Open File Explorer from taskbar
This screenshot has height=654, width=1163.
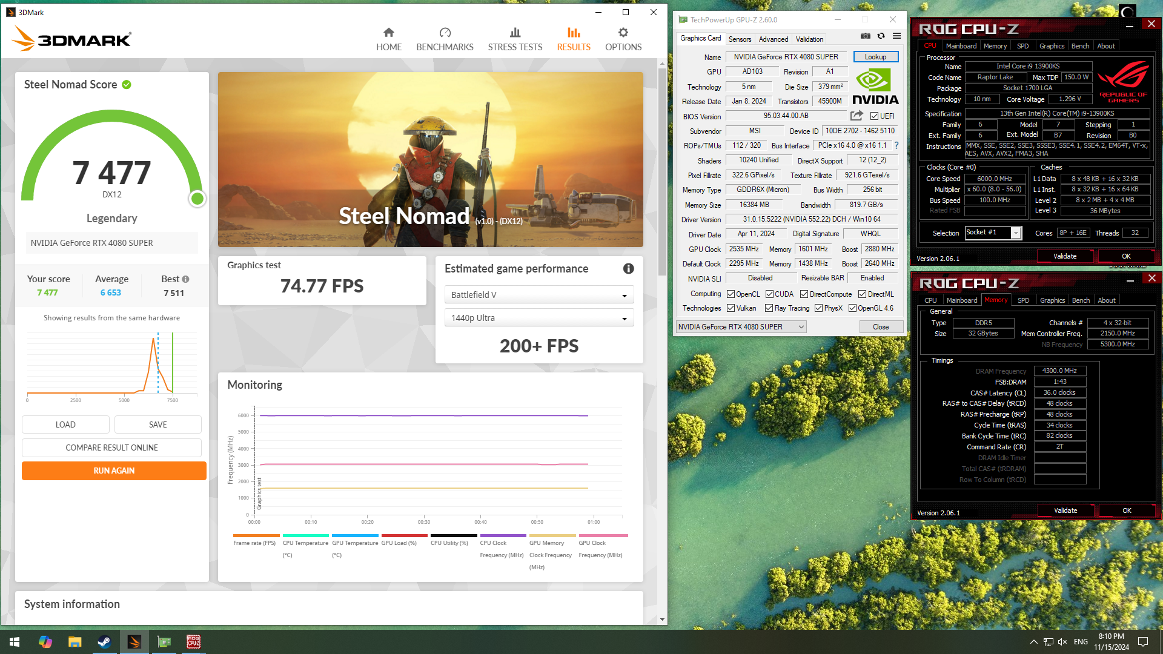75,642
